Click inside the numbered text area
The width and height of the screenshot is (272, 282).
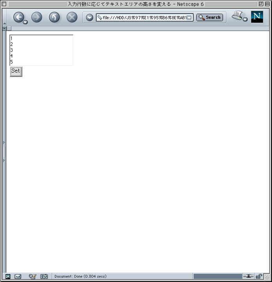tap(41, 50)
